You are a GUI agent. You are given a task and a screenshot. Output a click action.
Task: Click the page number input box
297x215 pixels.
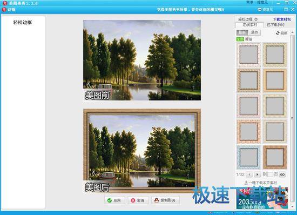pyautogui.click(x=270, y=174)
